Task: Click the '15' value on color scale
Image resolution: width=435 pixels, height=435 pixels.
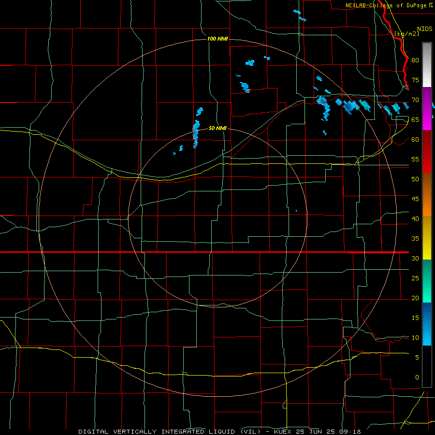Action: 415,318
